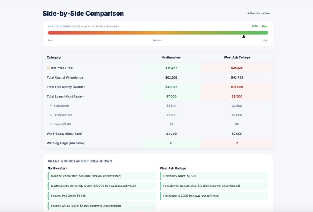The height and width of the screenshot is (212, 313).
Task: Select the Total Cost of Attendance row label
Action: tap(65, 77)
